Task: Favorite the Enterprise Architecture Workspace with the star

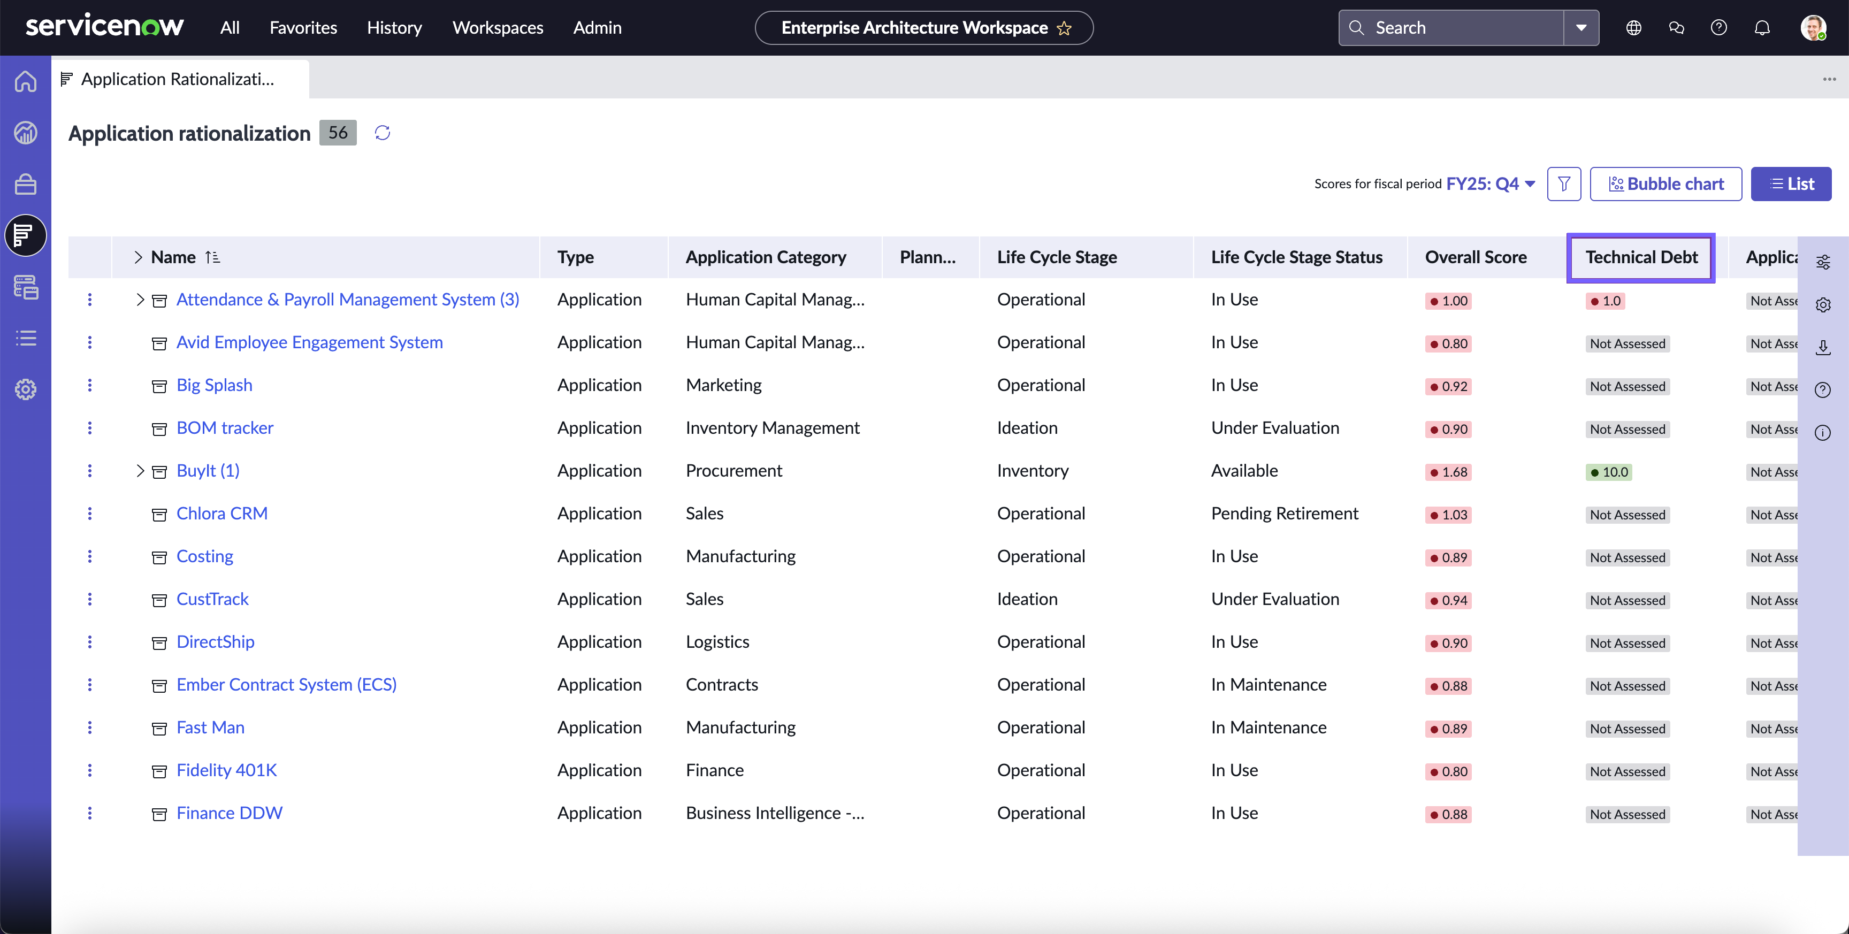Action: point(1065,28)
